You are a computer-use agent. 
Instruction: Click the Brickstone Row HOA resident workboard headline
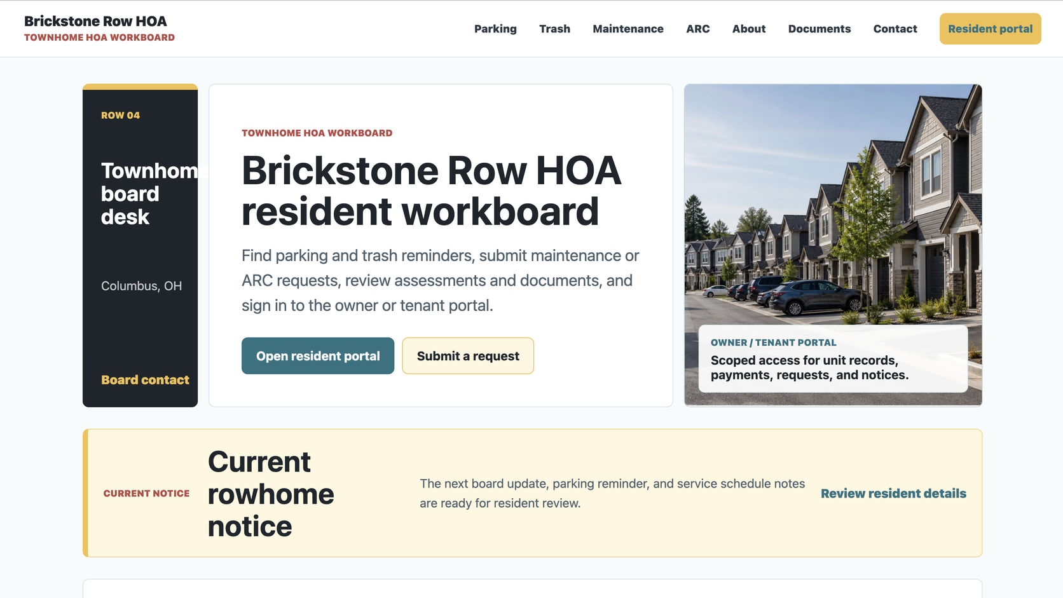pyautogui.click(x=431, y=191)
